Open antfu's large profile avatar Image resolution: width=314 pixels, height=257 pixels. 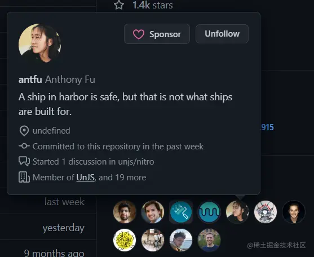(x=40, y=43)
